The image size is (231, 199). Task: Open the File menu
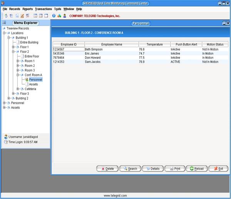pos(5,9)
